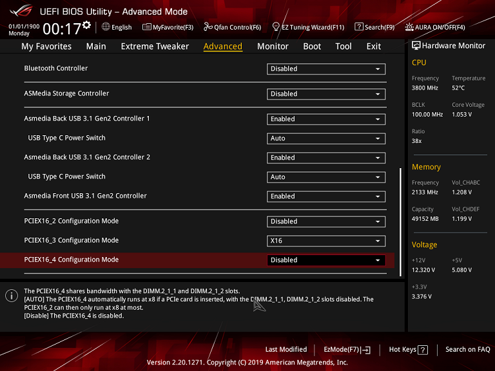
Task: Click memory frequency 2133 MHz
Action: pyautogui.click(x=425, y=193)
